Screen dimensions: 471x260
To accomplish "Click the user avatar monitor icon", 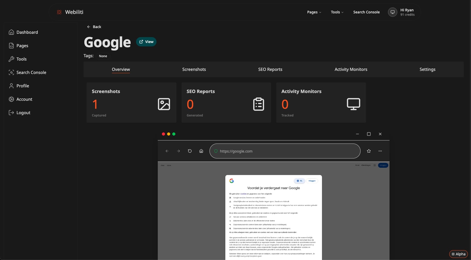I will 392,12.
